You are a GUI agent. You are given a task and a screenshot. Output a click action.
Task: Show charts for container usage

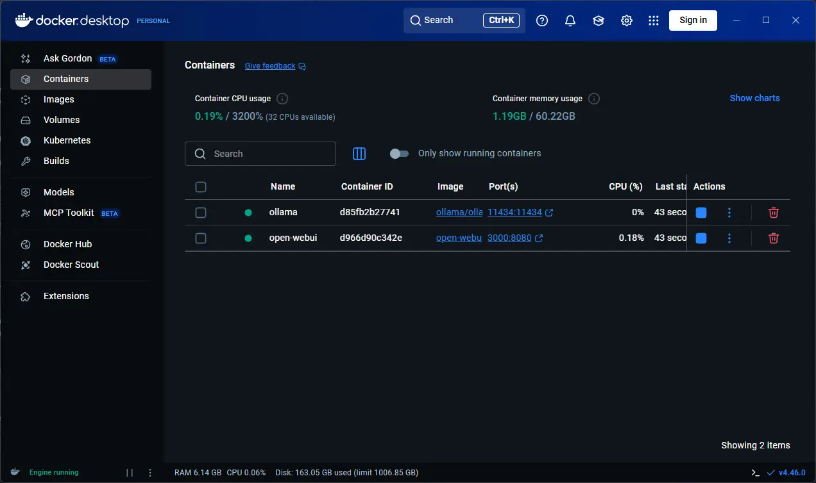[754, 98]
